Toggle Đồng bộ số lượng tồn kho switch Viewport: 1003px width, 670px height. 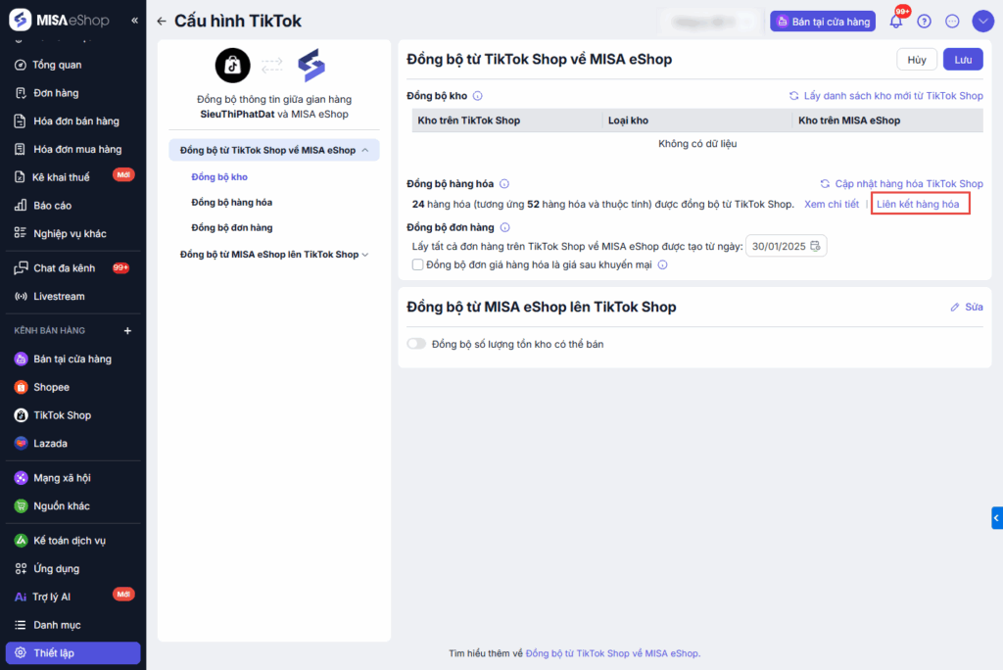pyautogui.click(x=416, y=344)
